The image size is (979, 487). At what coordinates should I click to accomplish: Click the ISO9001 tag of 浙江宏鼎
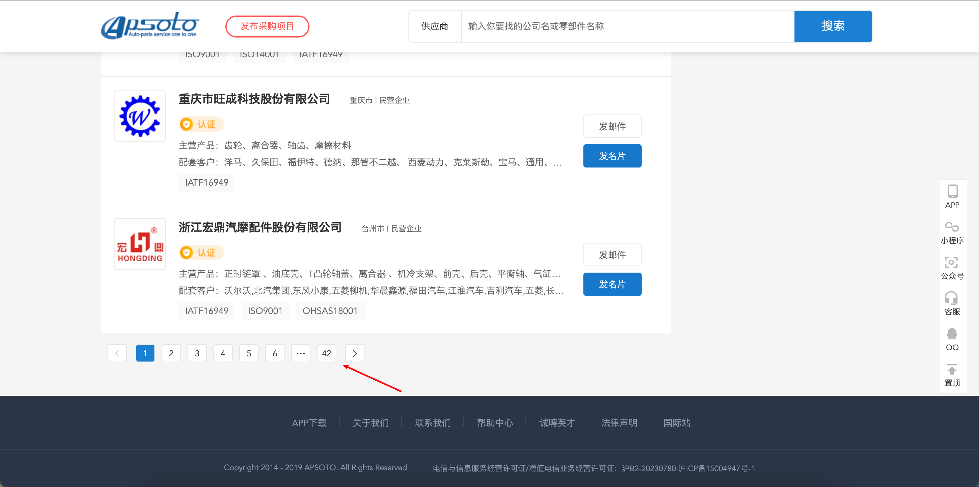click(x=265, y=311)
